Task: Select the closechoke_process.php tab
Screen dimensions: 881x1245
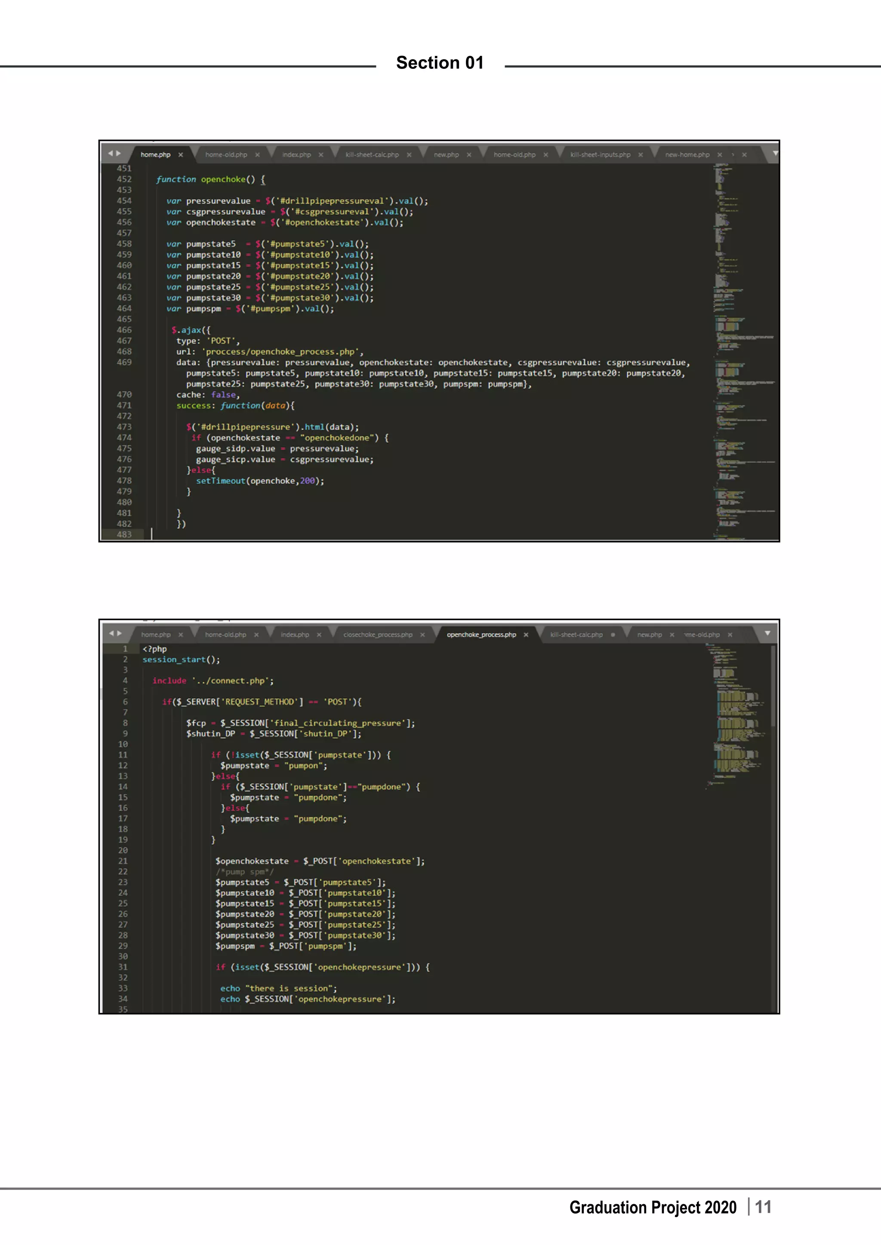Action: click(x=378, y=635)
